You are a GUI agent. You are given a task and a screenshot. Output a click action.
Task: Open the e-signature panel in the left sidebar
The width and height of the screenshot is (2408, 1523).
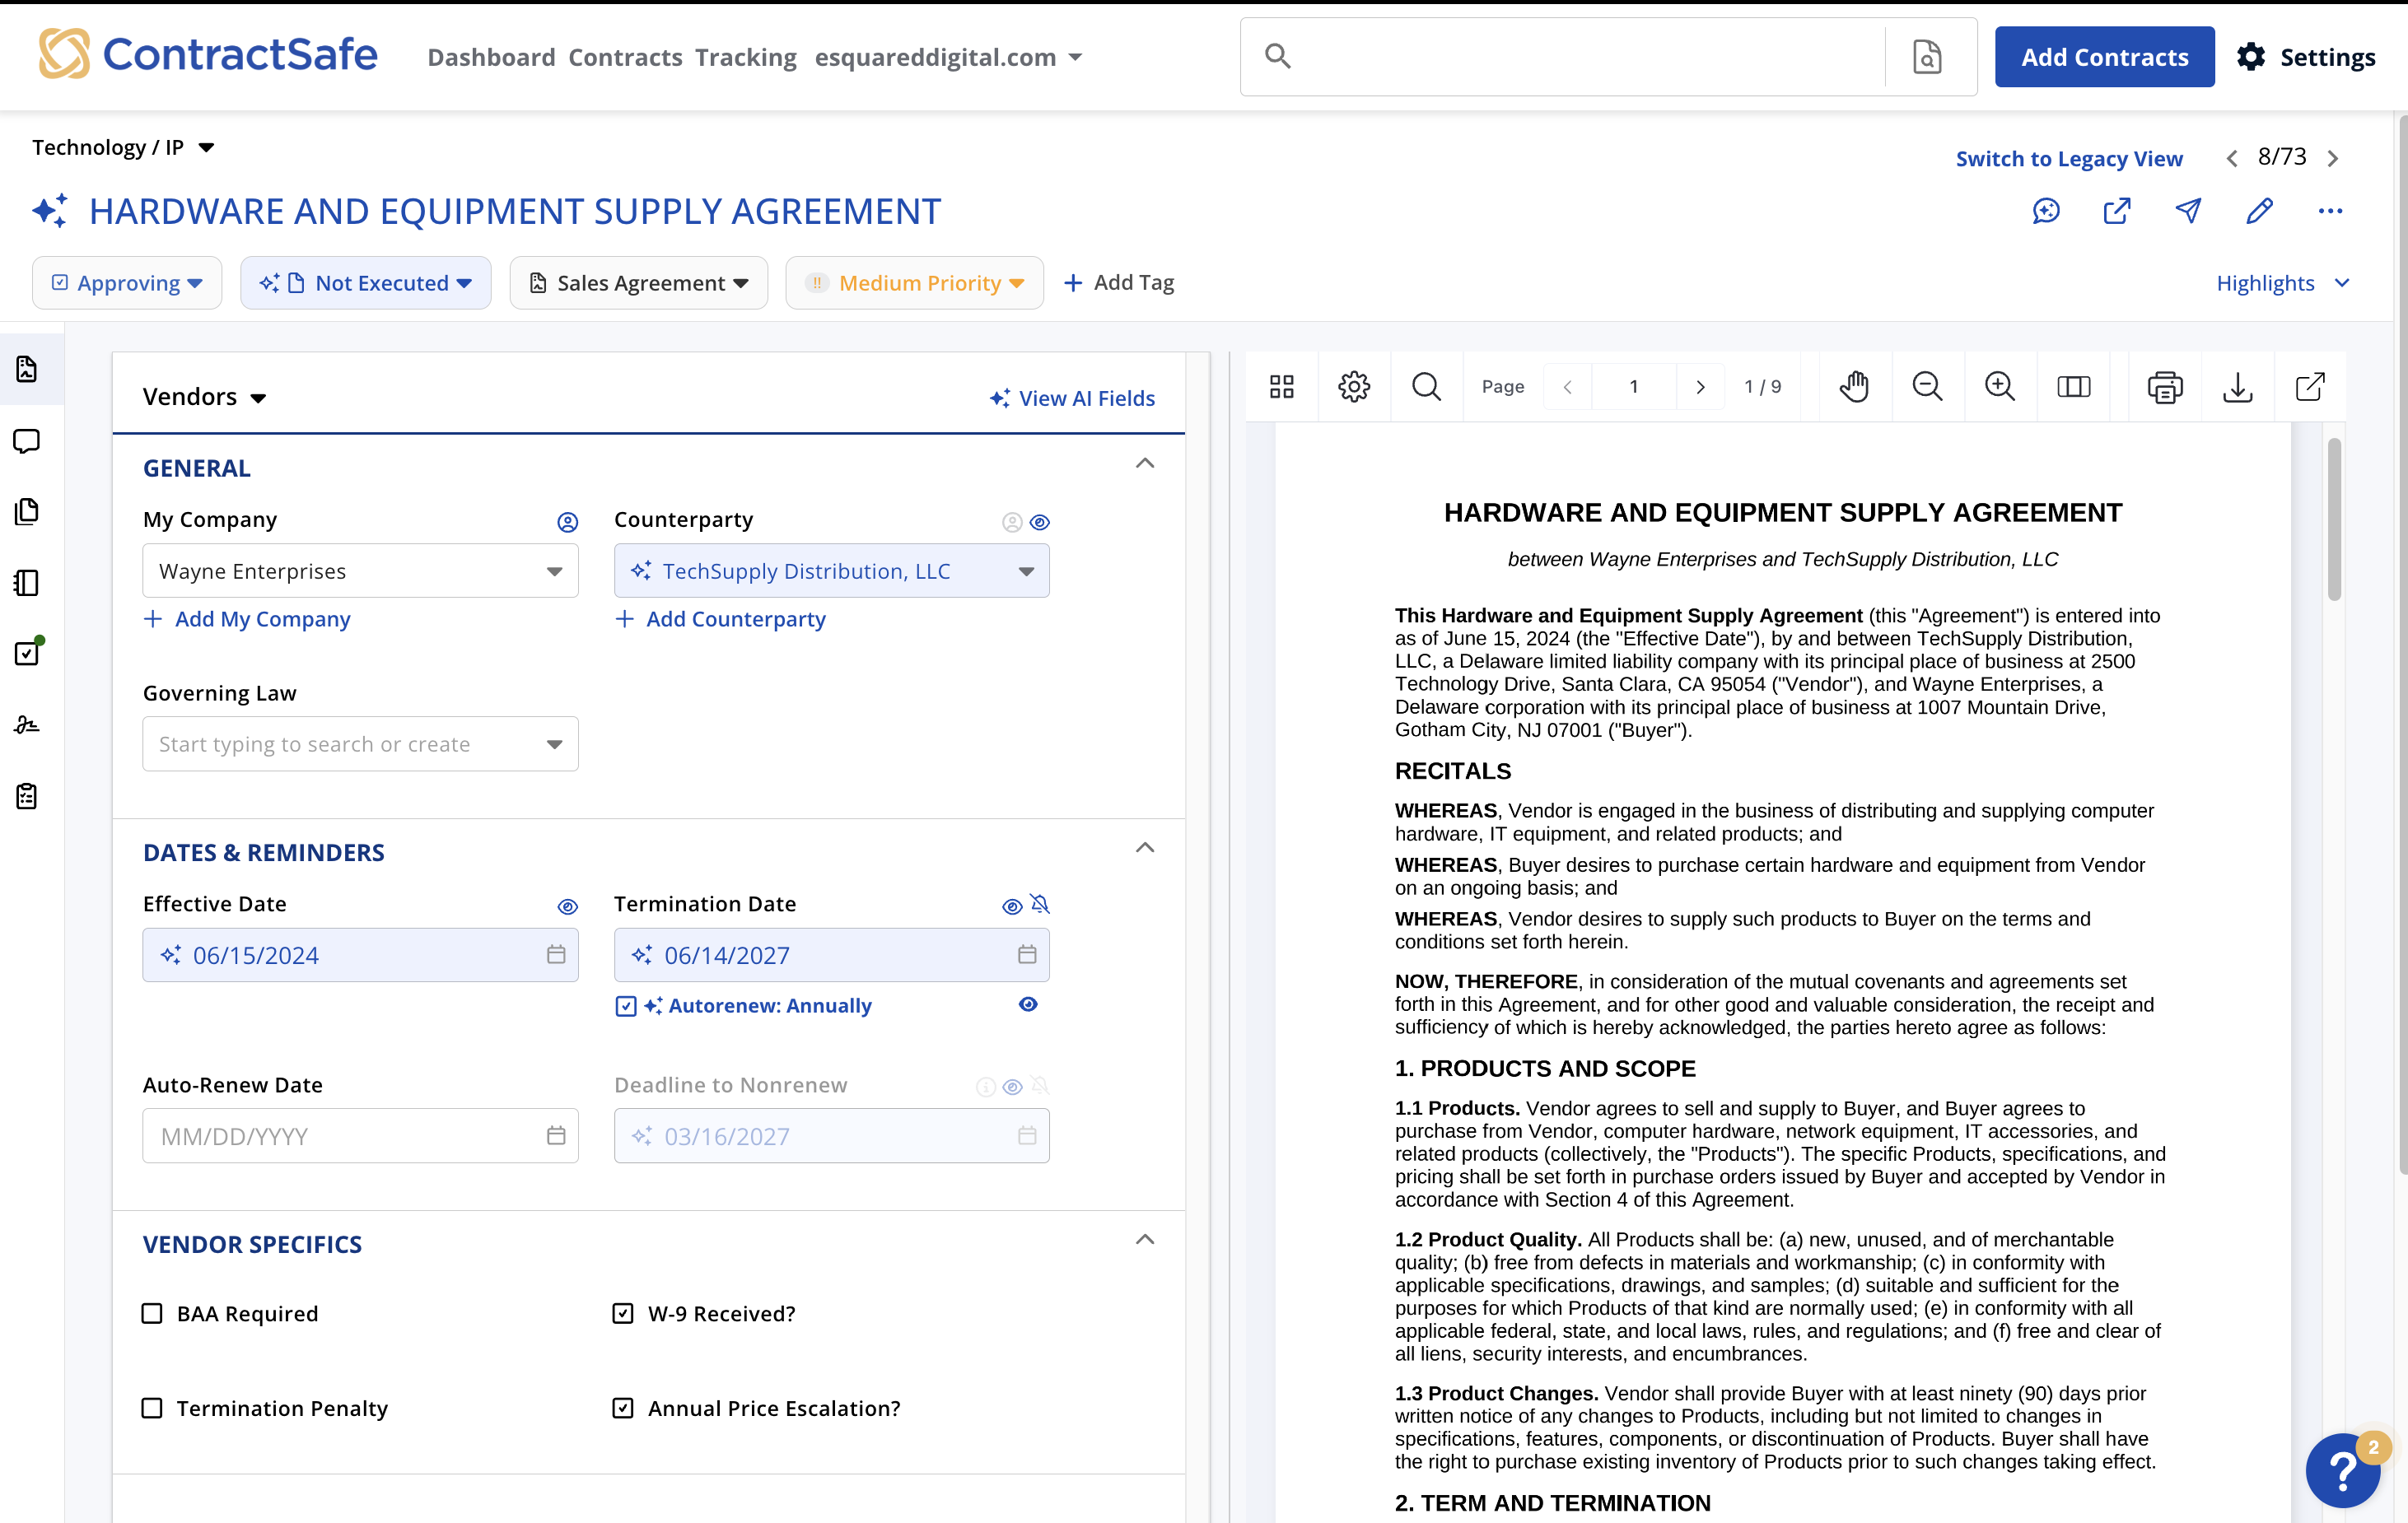point(26,724)
